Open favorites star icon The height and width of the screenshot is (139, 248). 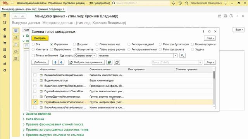click(187, 3)
